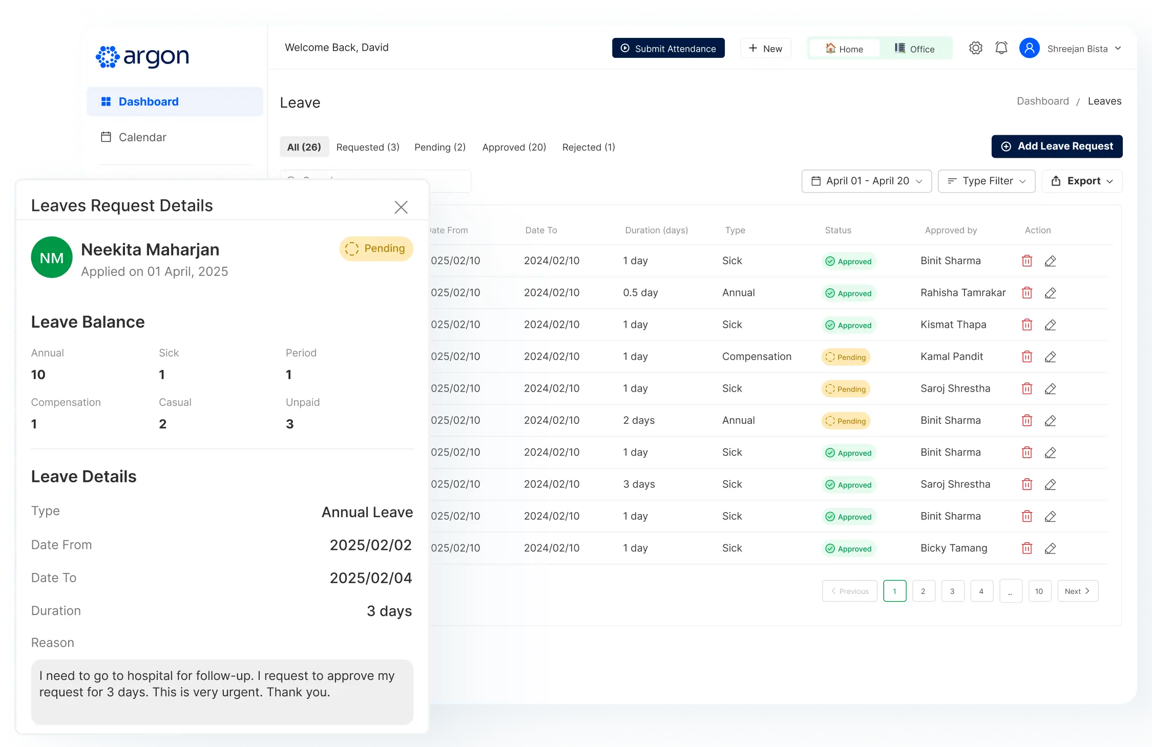Open the Export dropdown
The width and height of the screenshot is (1152, 747).
[x=1081, y=181]
